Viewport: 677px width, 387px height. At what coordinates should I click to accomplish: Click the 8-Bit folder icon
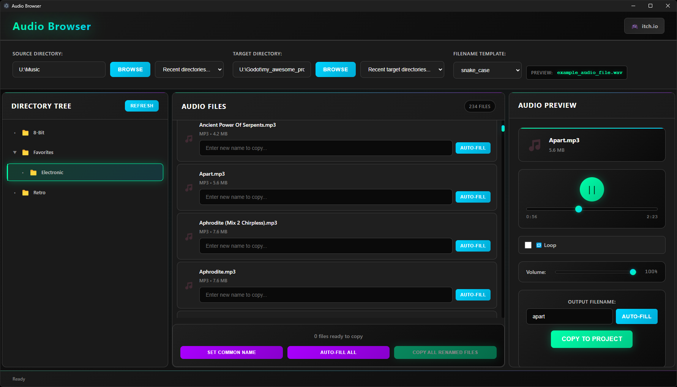click(x=25, y=133)
